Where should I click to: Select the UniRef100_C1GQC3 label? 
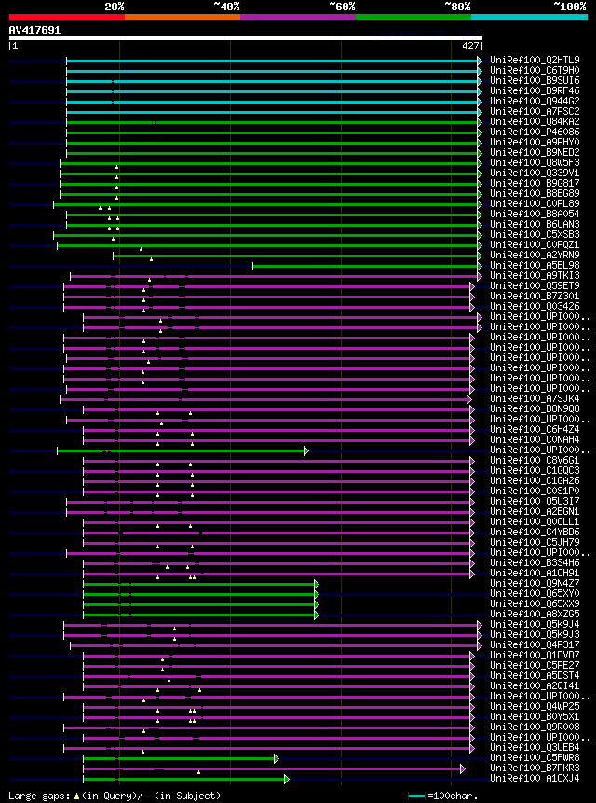[x=535, y=470]
